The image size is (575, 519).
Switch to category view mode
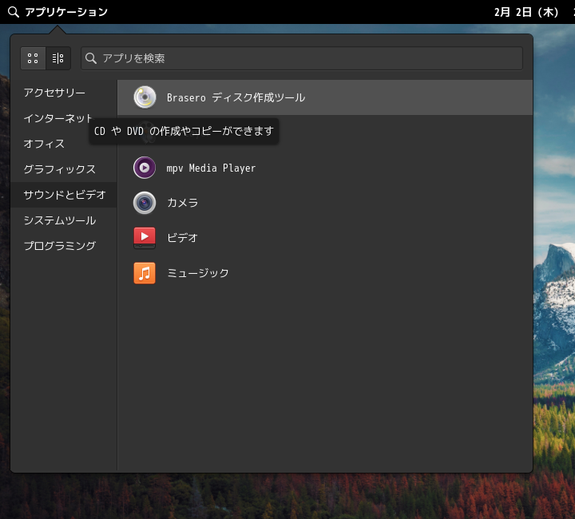click(x=58, y=58)
